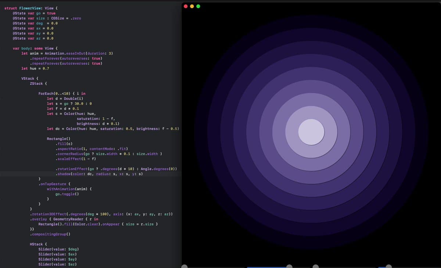This screenshot has width=441, height=268.
Task: Click the rightmost slider thumb at bottom right
Action: click(x=388, y=266)
